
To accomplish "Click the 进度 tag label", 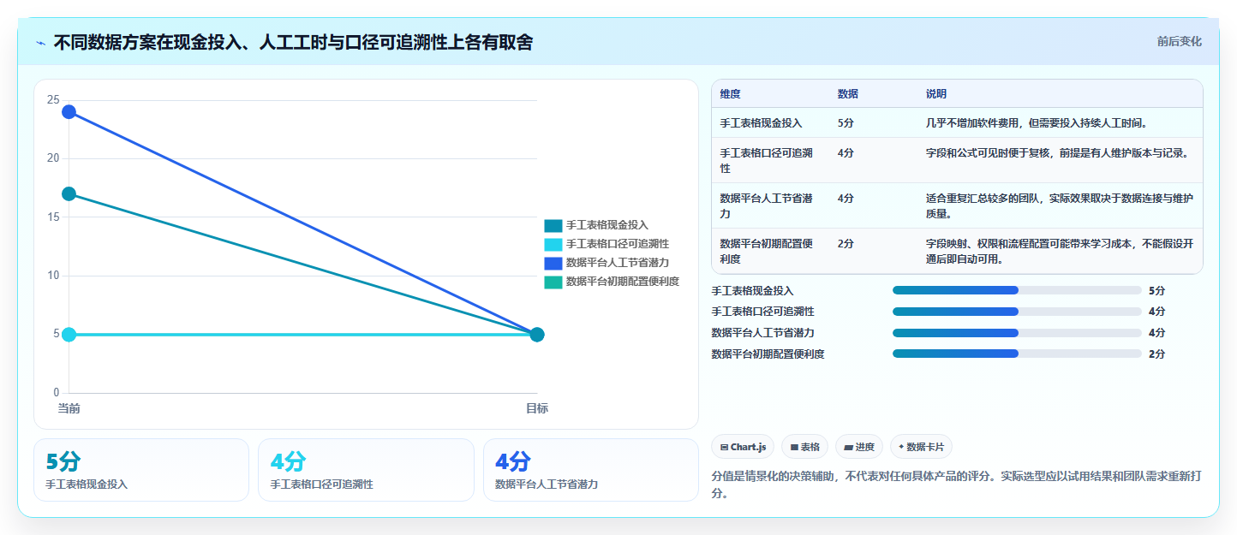I will [864, 447].
